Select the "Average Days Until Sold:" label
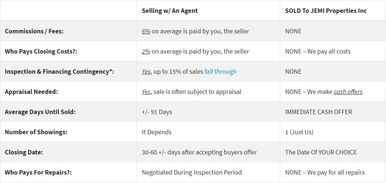This screenshot has height=183, width=386. click(40, 112)
